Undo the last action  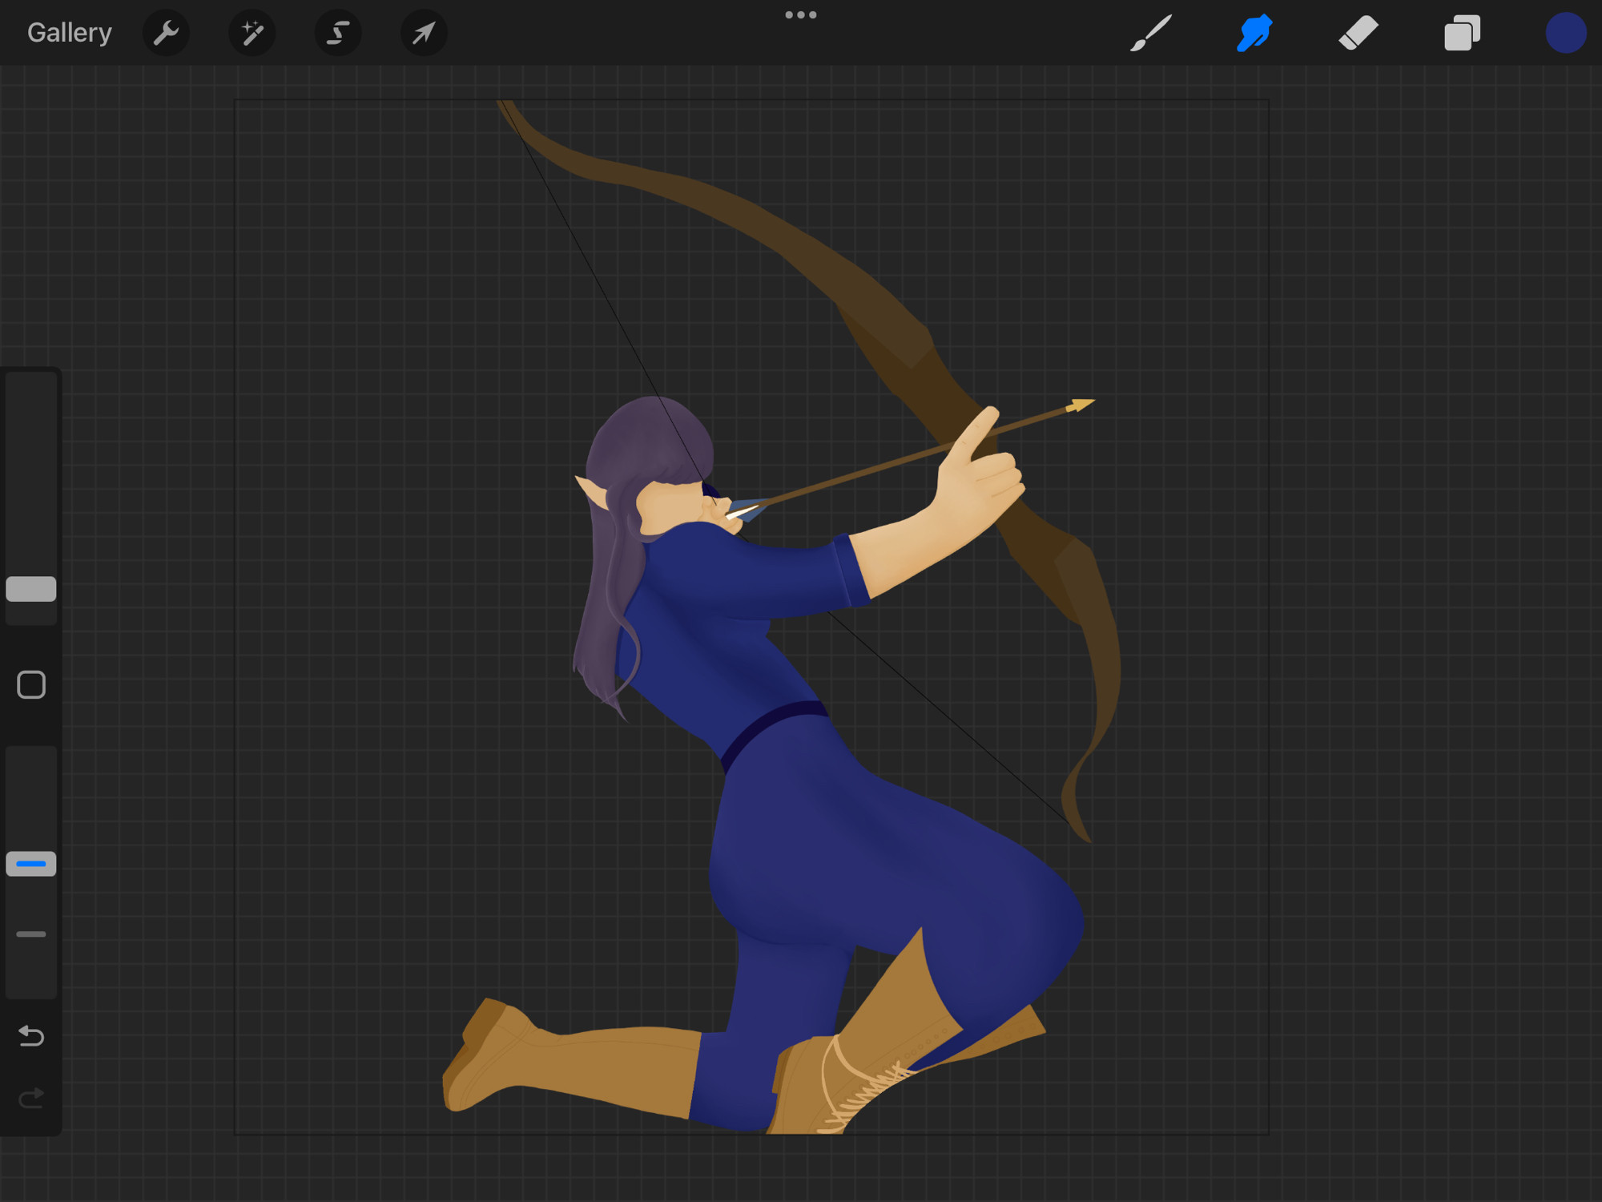tap(31, 1036)
